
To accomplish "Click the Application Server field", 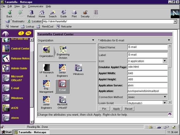I will (x=147, y=85).
